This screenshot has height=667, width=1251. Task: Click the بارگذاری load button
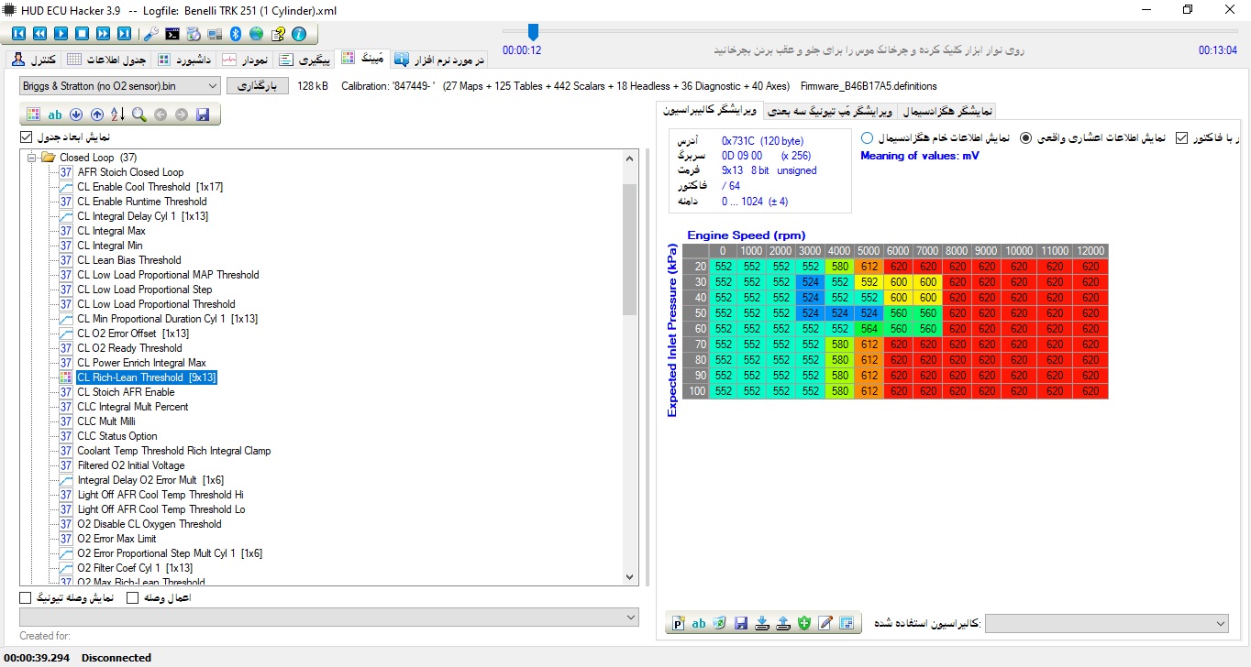click(257, 86)
